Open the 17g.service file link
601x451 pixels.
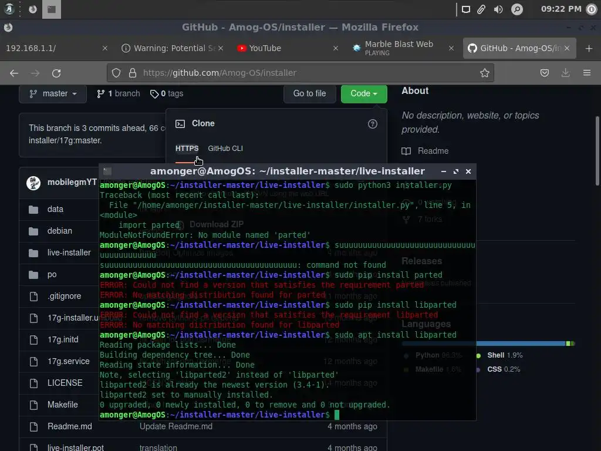(x=69, y=361)
